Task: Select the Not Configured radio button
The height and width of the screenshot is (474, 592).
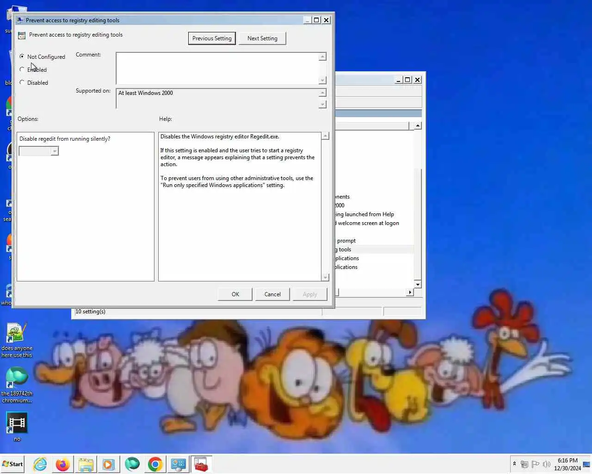Action: pos(22,56)
